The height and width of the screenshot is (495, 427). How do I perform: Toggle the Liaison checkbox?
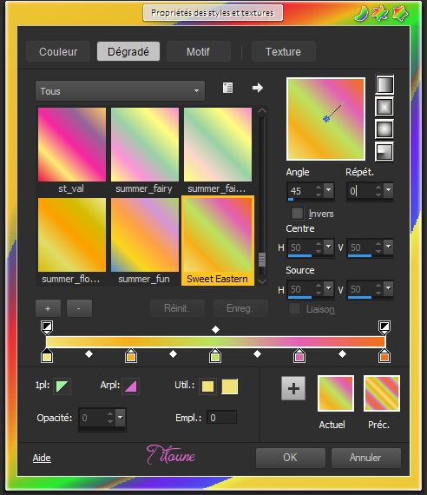(294, 309)
